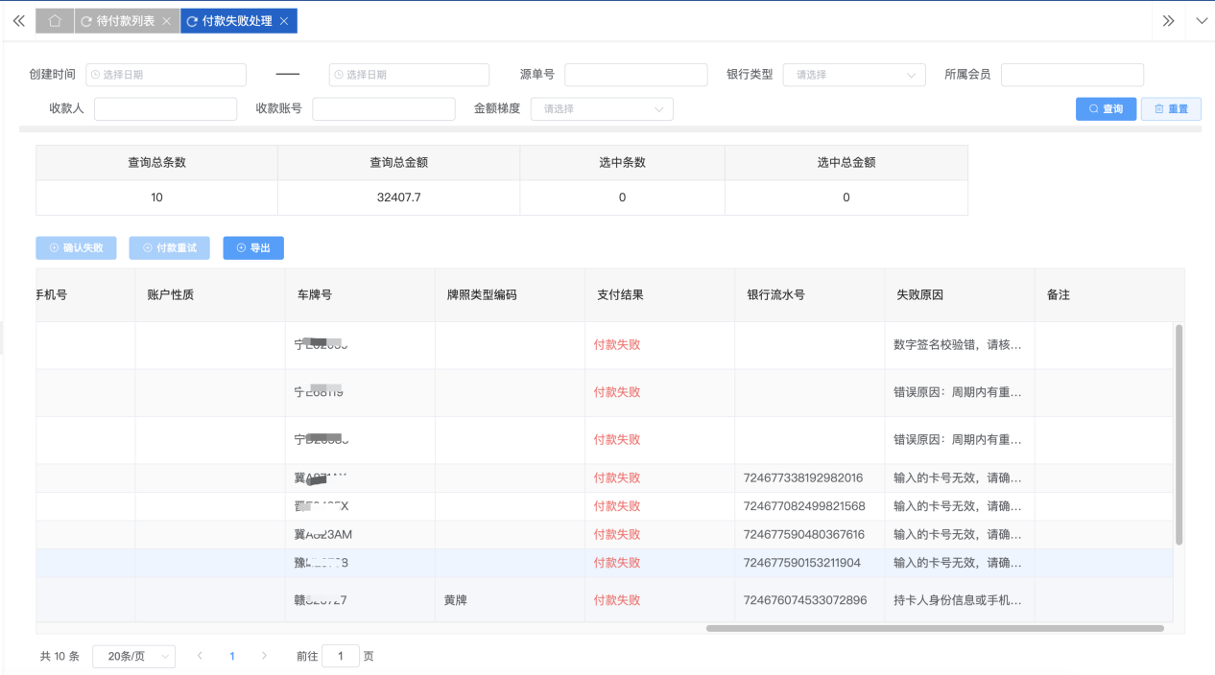The image size is (1215, 675).
Task: Collapse sidebar with double left chevron
Action: [x=18, y=21]
